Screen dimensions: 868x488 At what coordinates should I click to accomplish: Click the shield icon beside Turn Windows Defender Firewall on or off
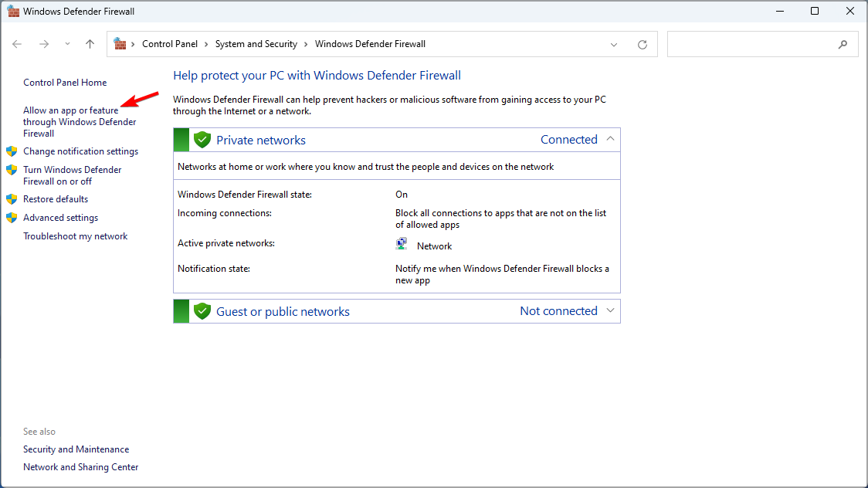12,170
